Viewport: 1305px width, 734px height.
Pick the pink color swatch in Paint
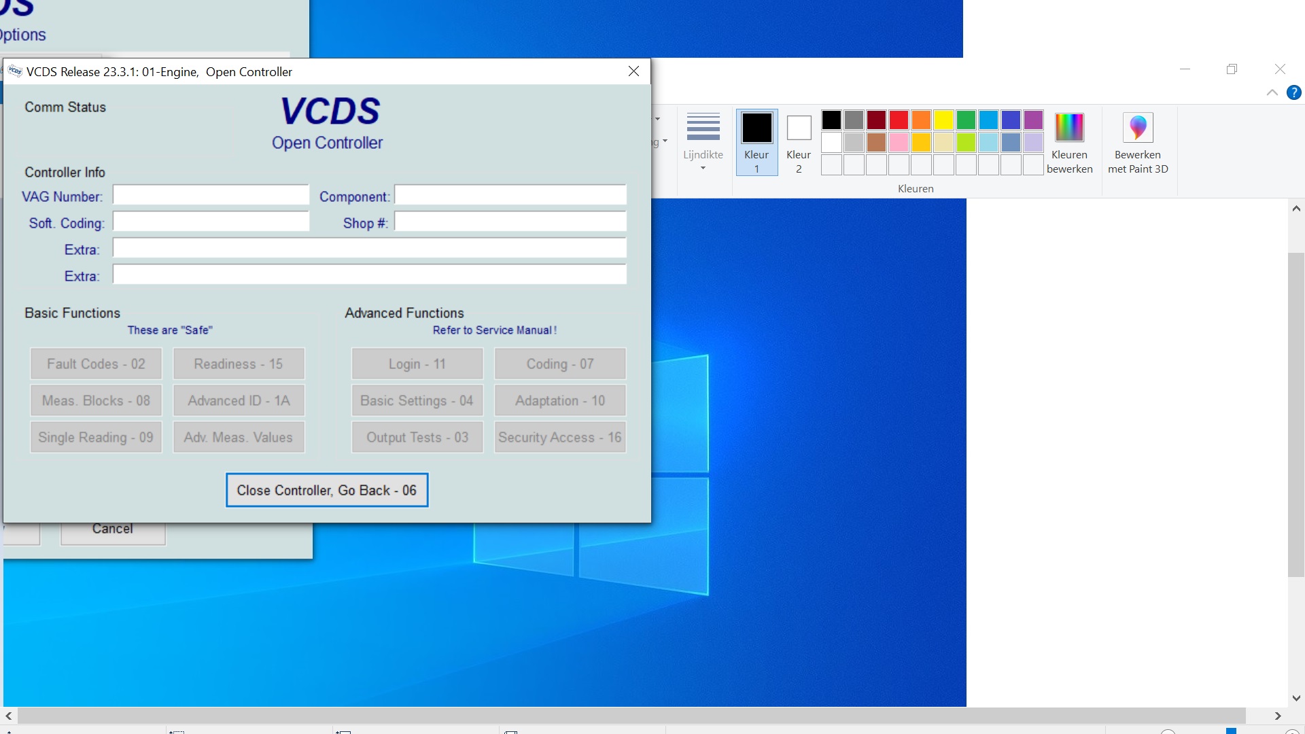tap(899, 142)
